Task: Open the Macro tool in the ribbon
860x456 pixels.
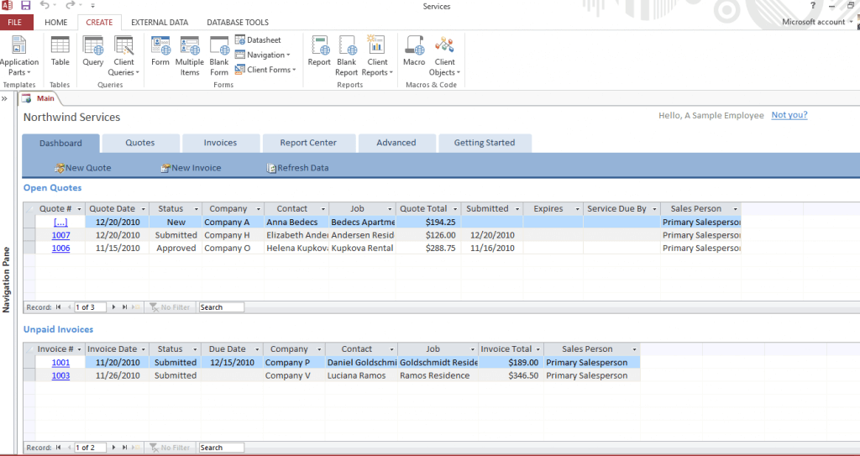Action: (414, 52)
